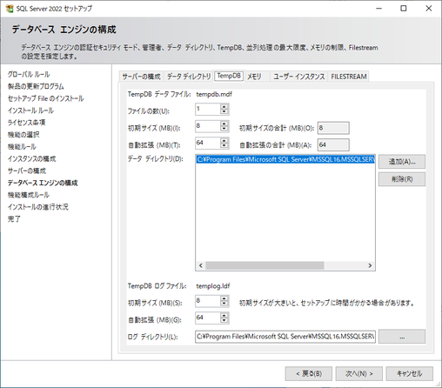Increase data file autogrowth (自動拡張 (MB)(T)) up arrow

224,140
